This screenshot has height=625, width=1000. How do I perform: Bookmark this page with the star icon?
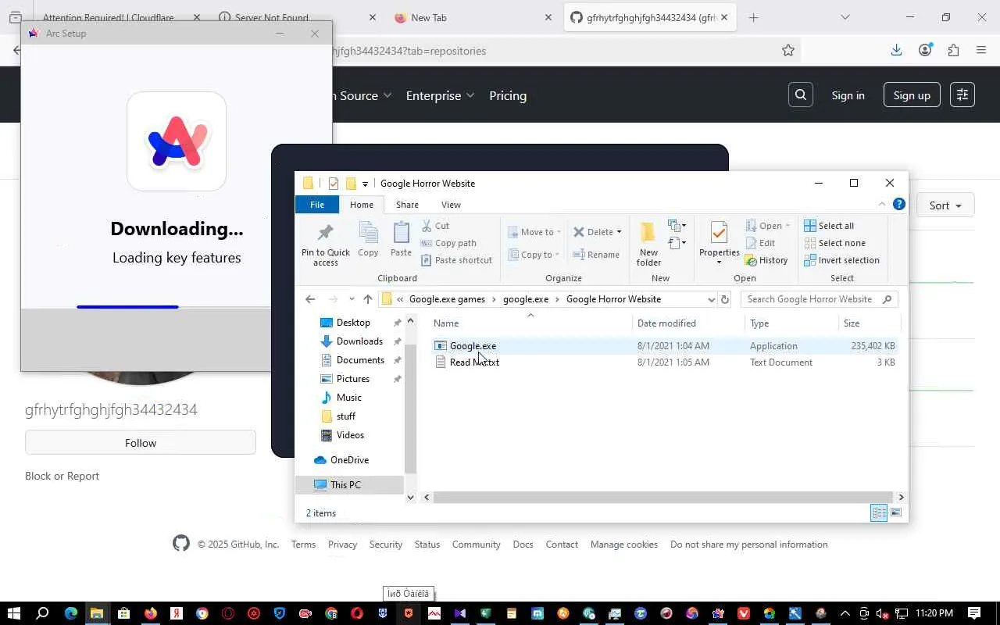click(x=788, y=51)
